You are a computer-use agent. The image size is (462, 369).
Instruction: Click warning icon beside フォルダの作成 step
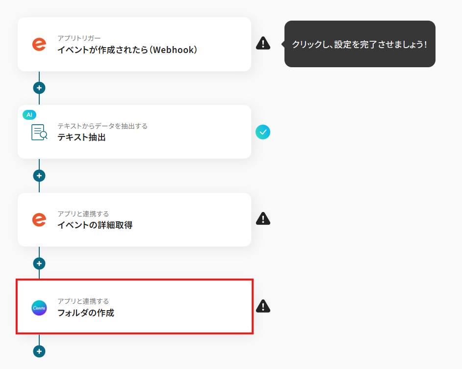click(x=263, y=306)
